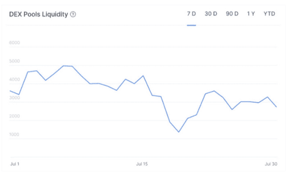The height and width of the screenshot is (177, 288).
Task: Click the Jul 30 axis label
Action: coord(271,164)
